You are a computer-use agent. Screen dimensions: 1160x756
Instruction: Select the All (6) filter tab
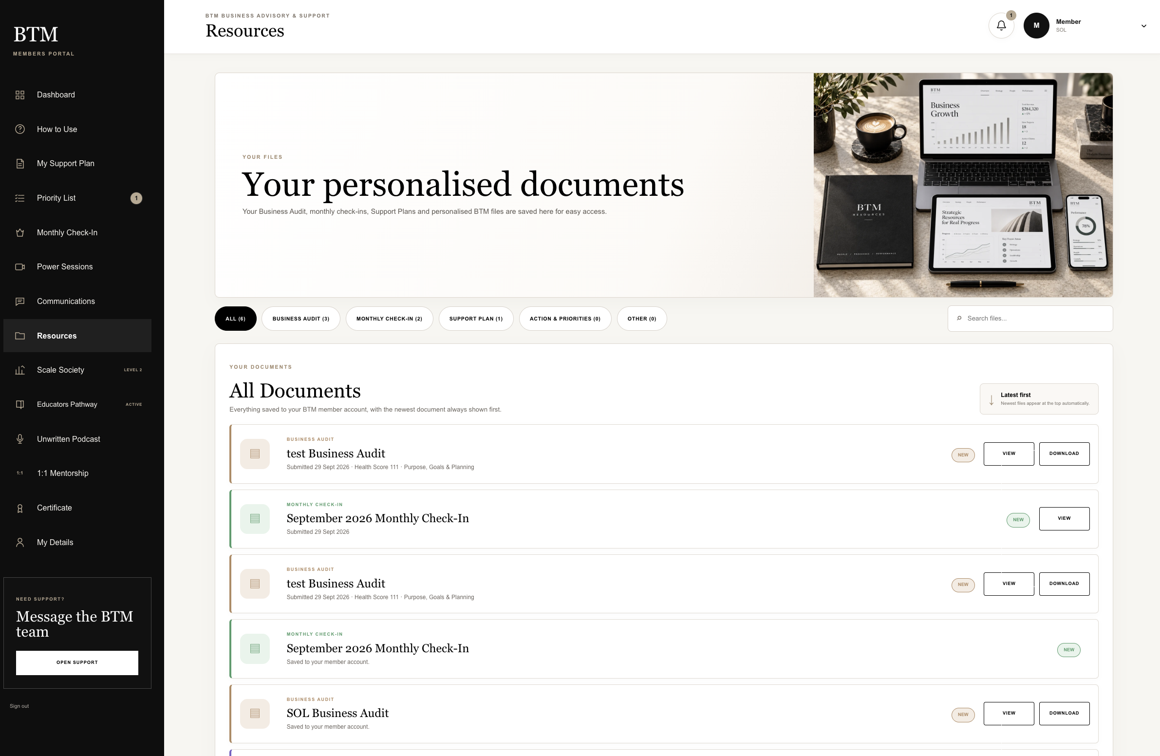pyautogui.click(x=235, y=319)
